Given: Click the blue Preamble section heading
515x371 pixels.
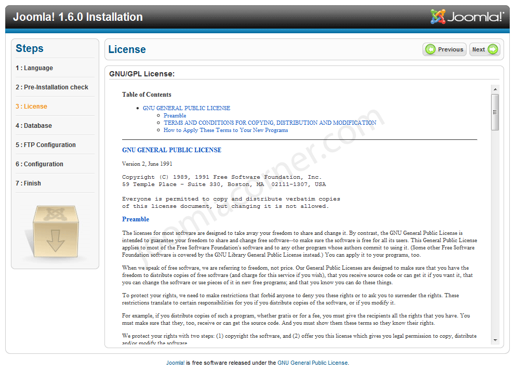Looking at the screenshot, I should (x=136, y=219).
